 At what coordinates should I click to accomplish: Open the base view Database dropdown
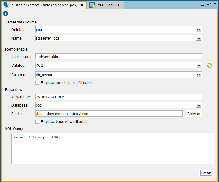pos(199,105)
